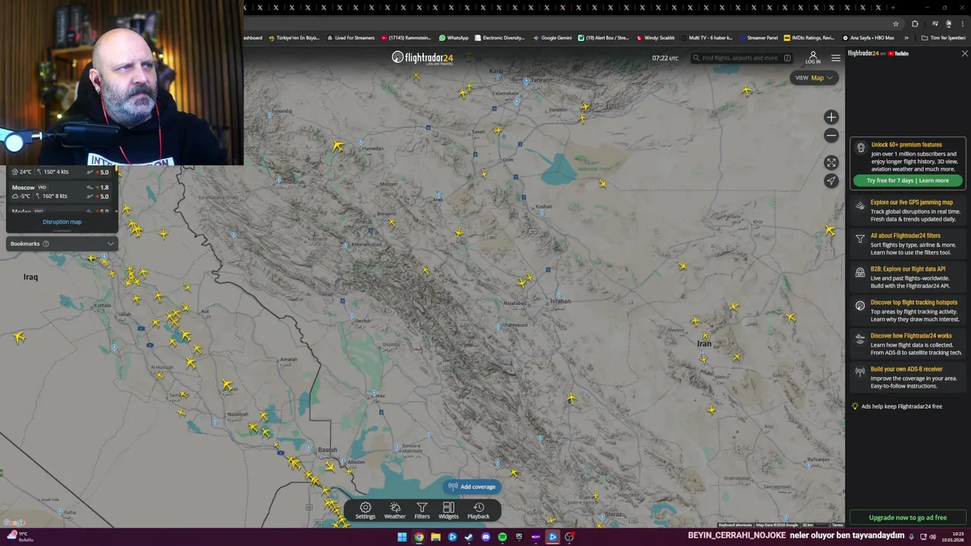
Task: Open Livad For Streamers bookmark
Action: [350, 37]
